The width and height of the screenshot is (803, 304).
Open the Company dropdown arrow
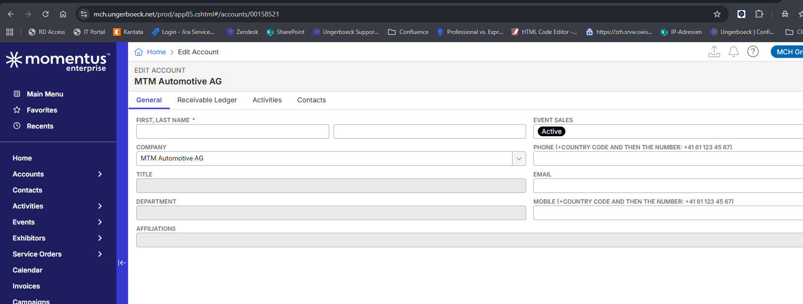click(519, 159)
